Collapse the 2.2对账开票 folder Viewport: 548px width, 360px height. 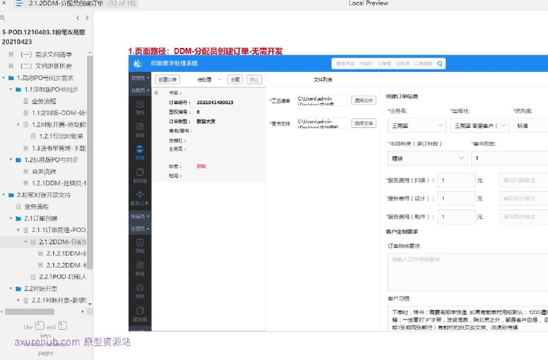tap(11, 288)
